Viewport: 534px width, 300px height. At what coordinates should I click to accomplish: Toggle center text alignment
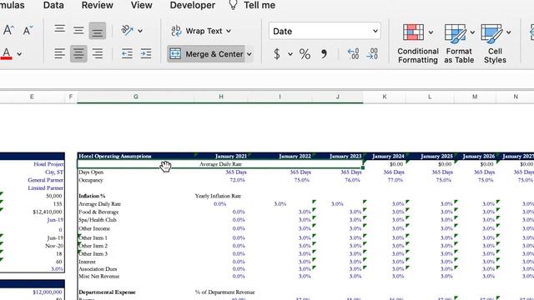pos(78,53)
